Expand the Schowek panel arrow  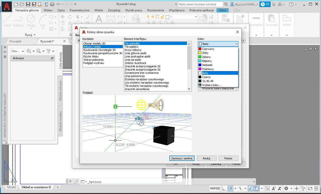tap(272, 35)
